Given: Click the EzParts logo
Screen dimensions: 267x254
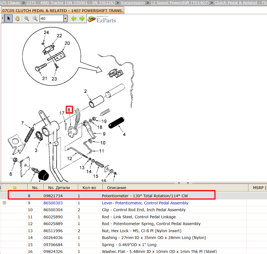Looking at the screenshot, I should tap(102, 19).
